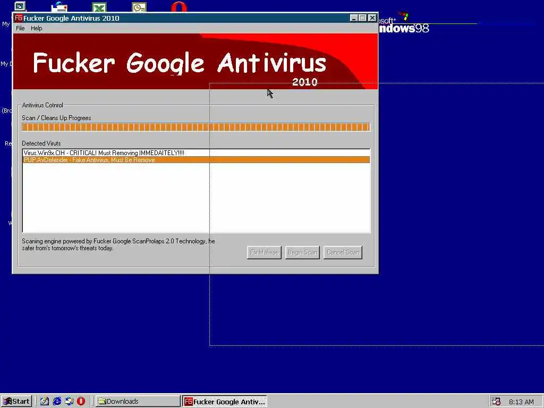Click the empty area of detected virus list
The height and width of the screenshot is (408, 544).
tap(197, 198)
